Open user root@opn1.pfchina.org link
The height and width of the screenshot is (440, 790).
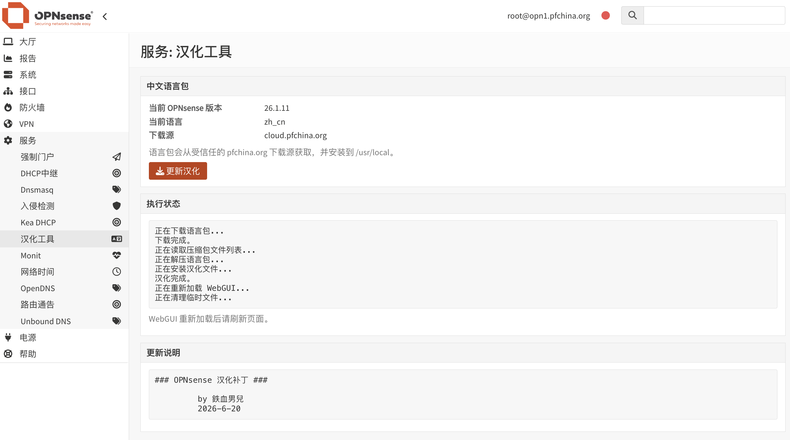549,16
